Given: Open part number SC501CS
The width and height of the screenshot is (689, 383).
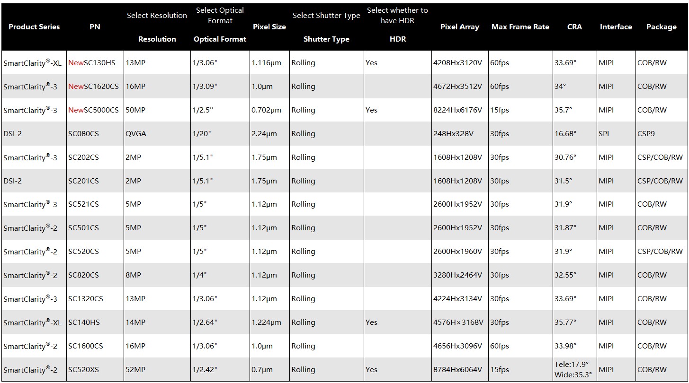Looking at the screenshot, I should coord(83,228).
